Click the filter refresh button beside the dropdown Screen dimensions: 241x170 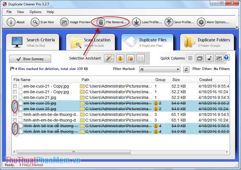[x=186, y=69]
